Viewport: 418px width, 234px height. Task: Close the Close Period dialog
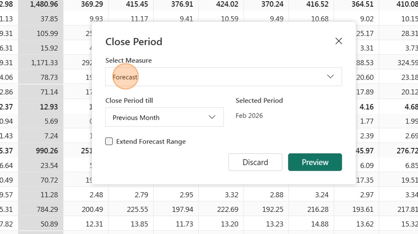coord(339,41)
